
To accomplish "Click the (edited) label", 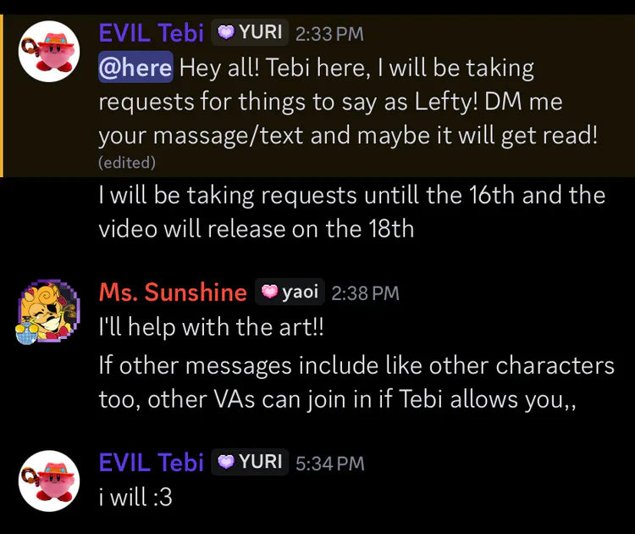I will 127,161.
